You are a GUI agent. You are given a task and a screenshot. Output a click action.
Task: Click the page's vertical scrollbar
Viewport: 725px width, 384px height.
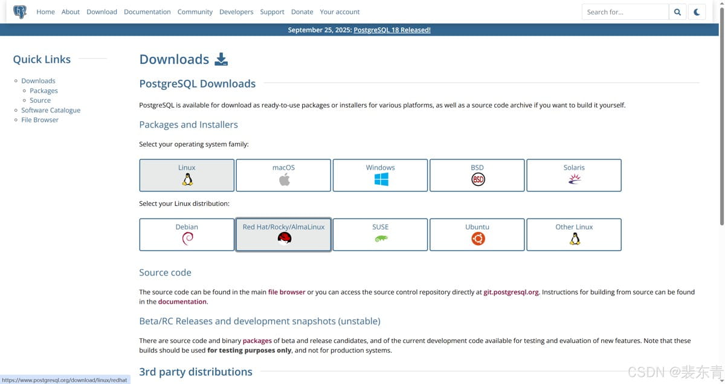(721, 121)
